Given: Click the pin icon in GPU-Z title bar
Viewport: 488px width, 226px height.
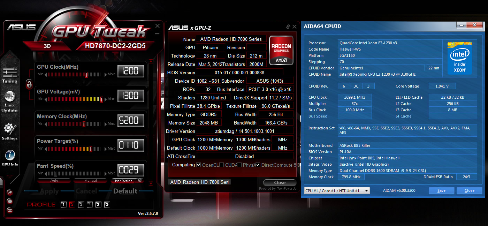Looking at the screenshot, I should [288, 27].
